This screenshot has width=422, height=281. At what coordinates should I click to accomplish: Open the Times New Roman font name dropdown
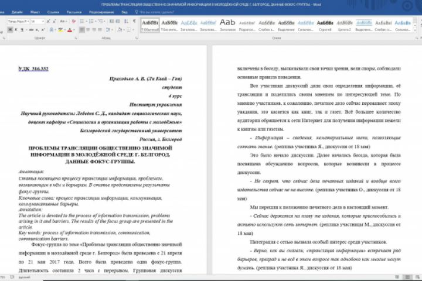tap(28, 21)
